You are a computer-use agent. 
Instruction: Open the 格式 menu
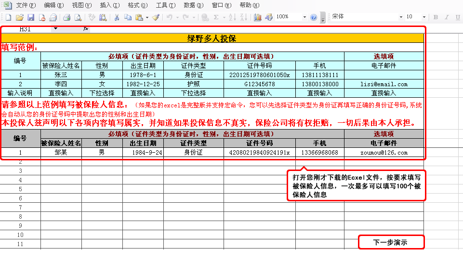tap(137, 5)
